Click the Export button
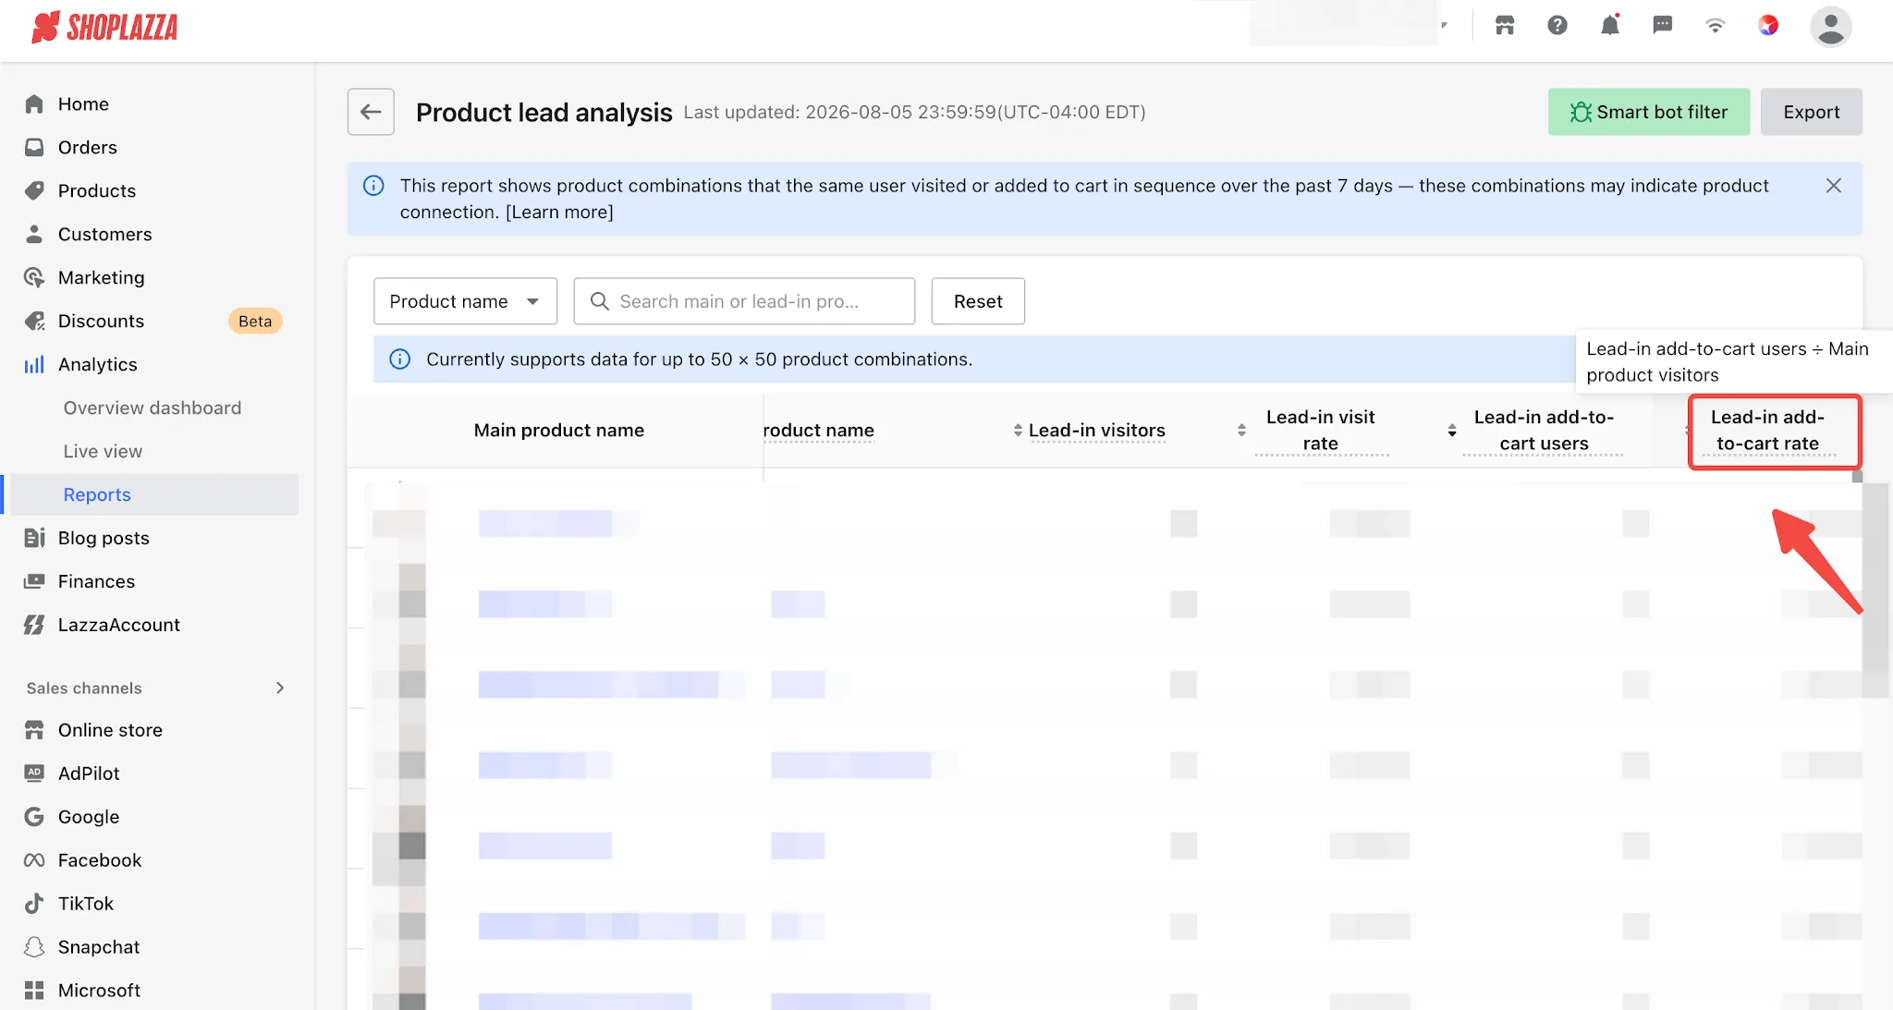This screenshot has width=1893, height=1010. tap(1811, 112)
